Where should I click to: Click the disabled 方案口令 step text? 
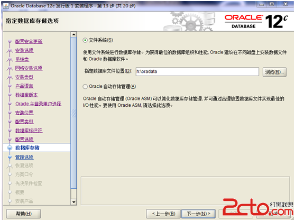[x=24, y=174]
